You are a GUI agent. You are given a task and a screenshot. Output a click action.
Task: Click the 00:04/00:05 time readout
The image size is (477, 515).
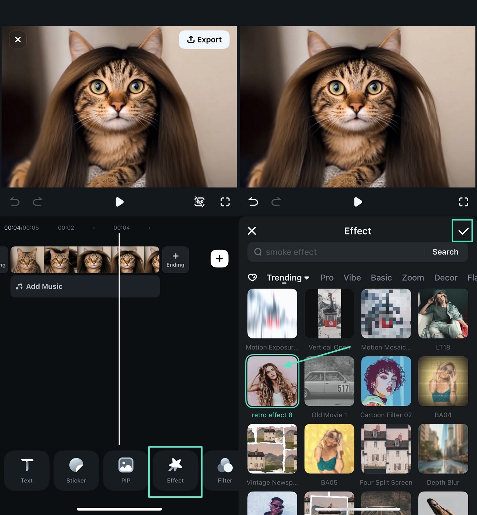tap(21, 228)
